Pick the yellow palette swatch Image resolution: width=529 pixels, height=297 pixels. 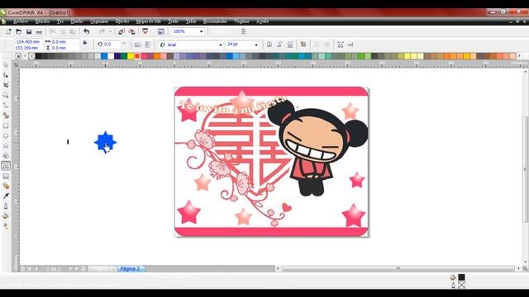click(131, 56)
